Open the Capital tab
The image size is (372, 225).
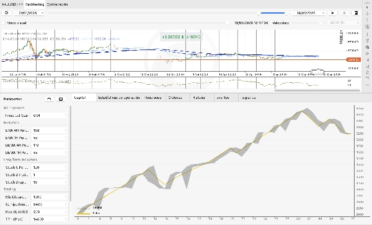(84, 98)
